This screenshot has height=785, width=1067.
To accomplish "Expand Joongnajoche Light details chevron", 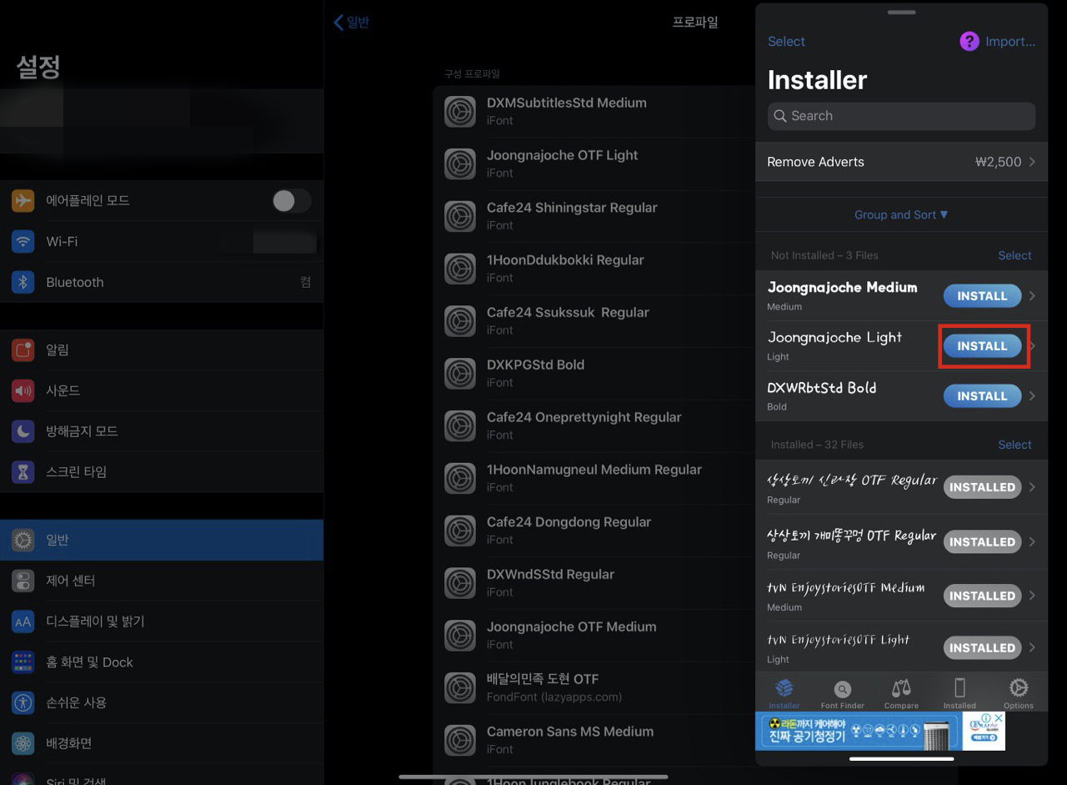I will (x=1033, y=346).
